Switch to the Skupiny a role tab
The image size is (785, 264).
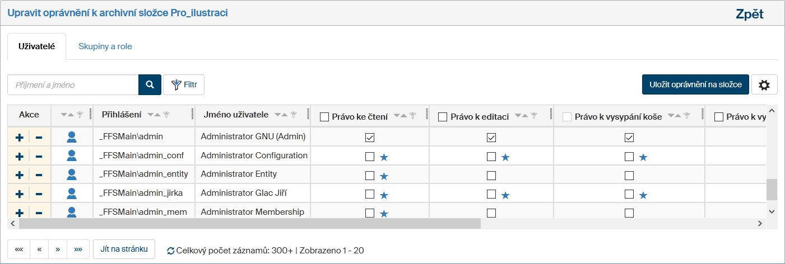(x=105, y=46)
